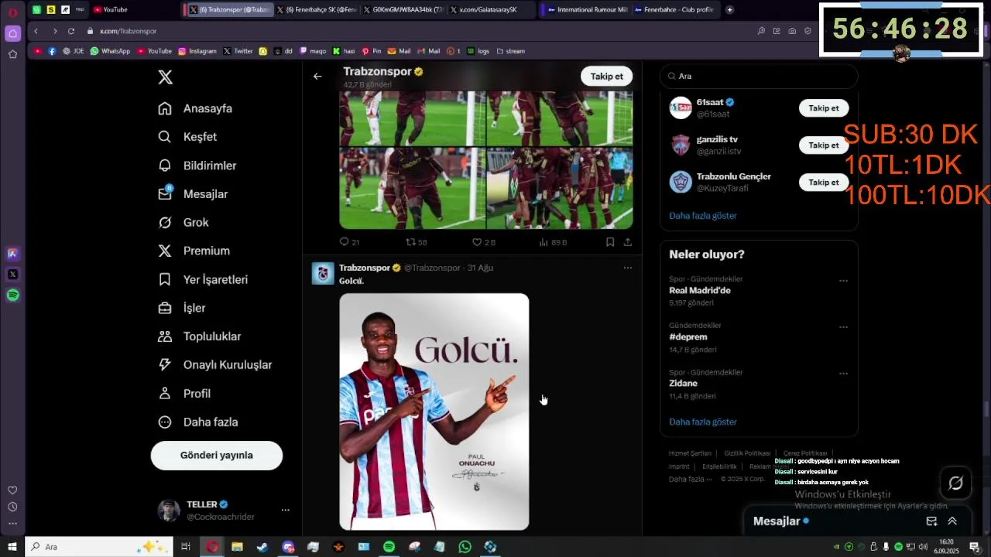This screenshot has width=991, height=557.
Task: Switch to YouTube browser tab
Action: tap(110, 10)
